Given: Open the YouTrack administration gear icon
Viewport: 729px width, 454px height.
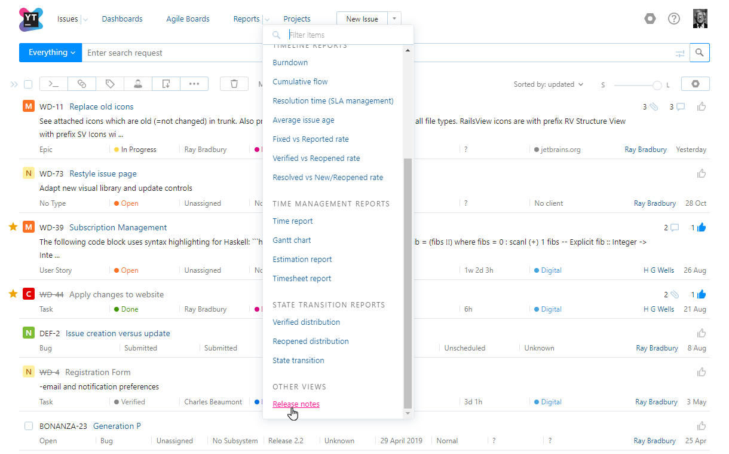Looking at the screenshot, I should coord(650,19).
